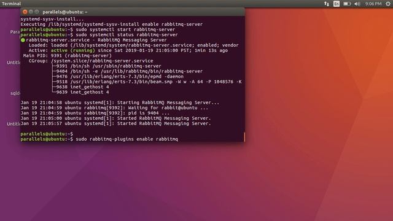Click the green service status dot

(x=23, y=40)
